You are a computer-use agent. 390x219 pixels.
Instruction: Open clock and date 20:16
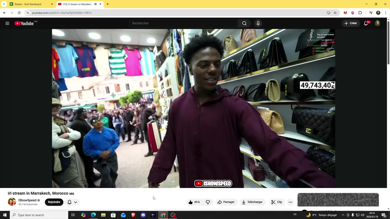372,215
